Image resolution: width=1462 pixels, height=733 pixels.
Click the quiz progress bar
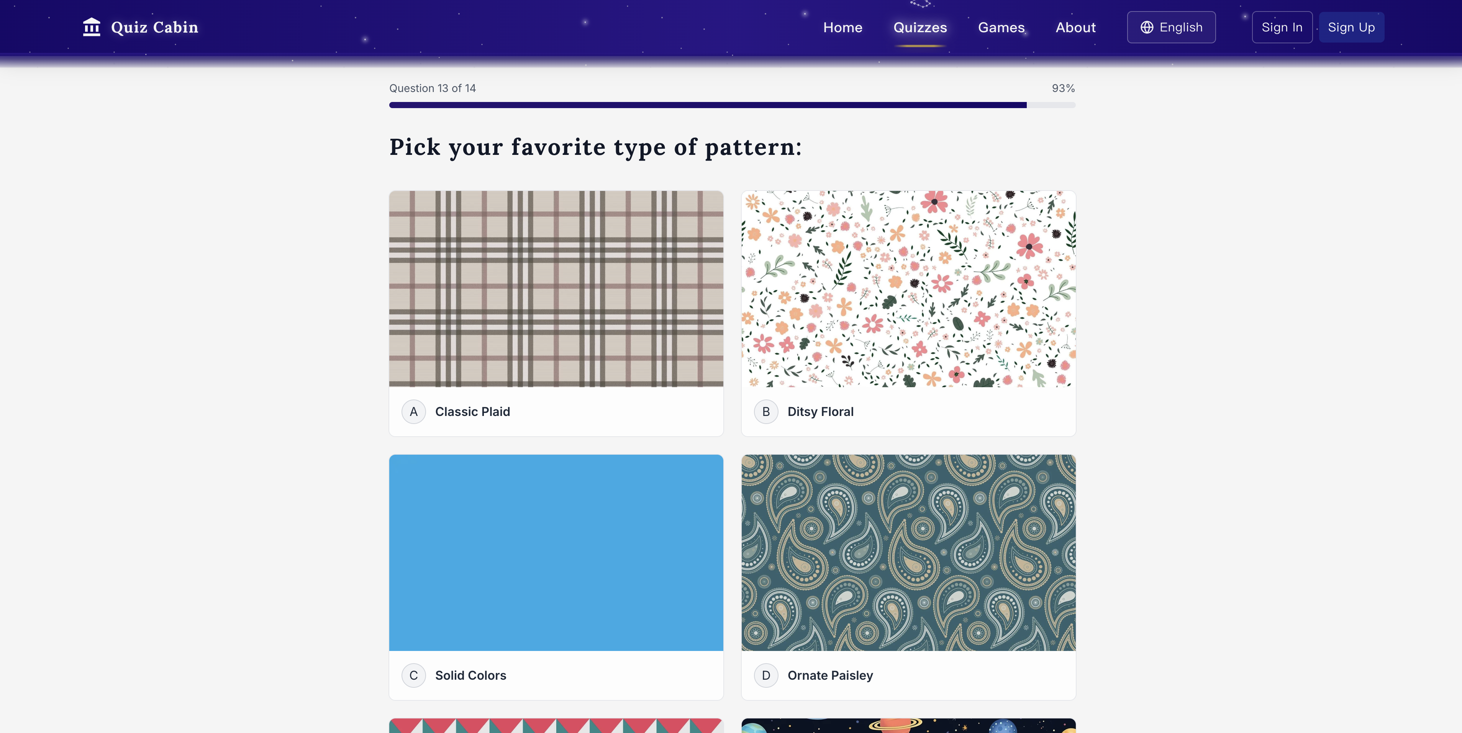[732, 105]
